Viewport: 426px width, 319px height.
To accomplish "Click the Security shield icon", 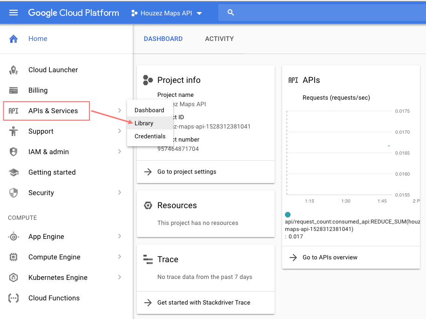I will pos(14,192).
